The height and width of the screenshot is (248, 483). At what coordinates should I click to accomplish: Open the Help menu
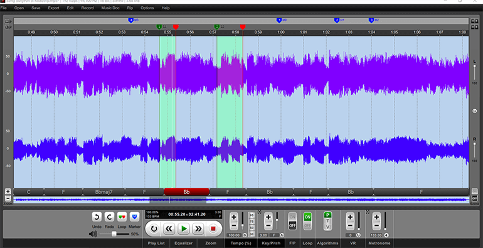pos(166,8)
